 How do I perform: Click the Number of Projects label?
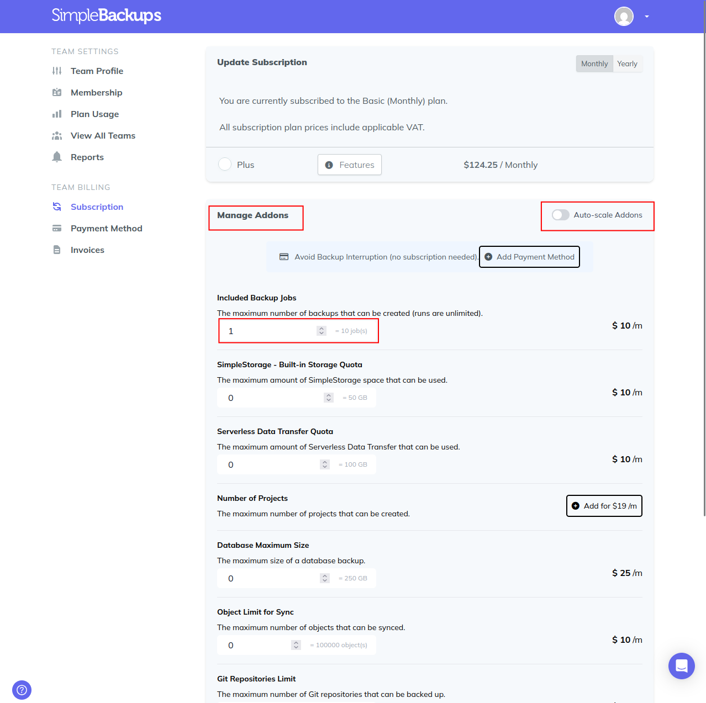pyautogui.click(x=252, y=498)
